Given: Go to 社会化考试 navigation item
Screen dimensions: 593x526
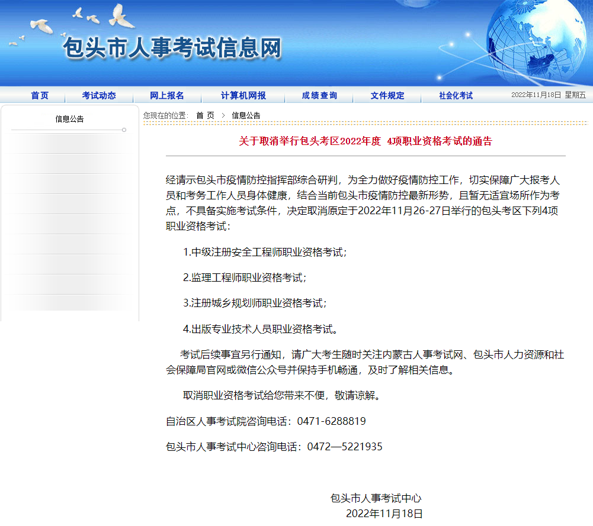Looking at the screenshot, I should 456,95.
